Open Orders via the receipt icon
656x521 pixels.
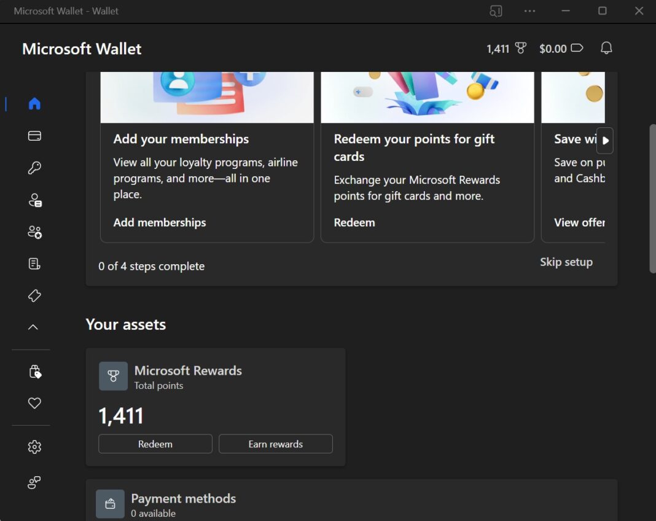click(35, 264)
